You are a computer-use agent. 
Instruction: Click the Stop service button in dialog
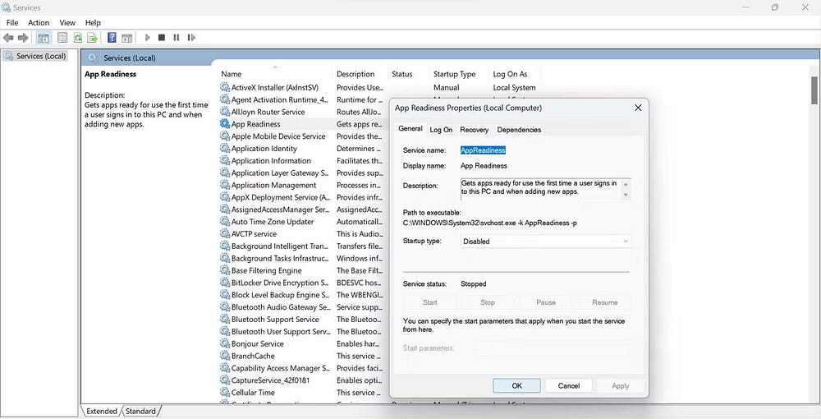[x=488, y=302]
